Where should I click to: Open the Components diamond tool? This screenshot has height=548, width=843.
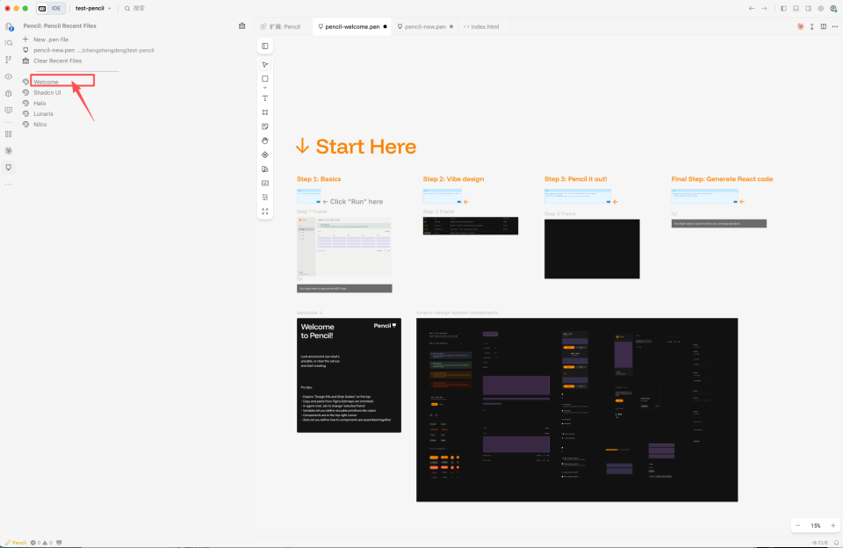[265, 155]
